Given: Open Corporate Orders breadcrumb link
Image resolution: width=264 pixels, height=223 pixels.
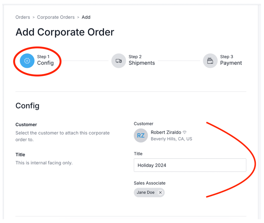Looking at the screenshot, I should tap(56, 17).
